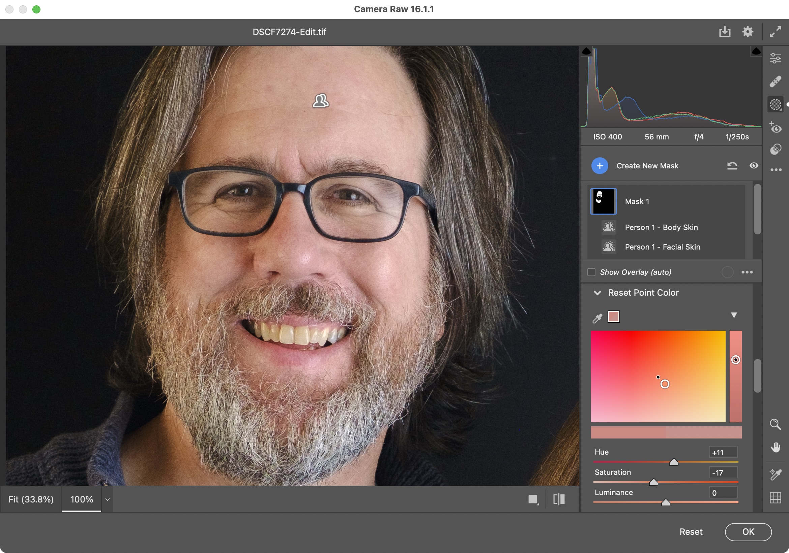Select the Hand tool
The height and width of the screenshot is (553, 789).
tap(775, 447)
